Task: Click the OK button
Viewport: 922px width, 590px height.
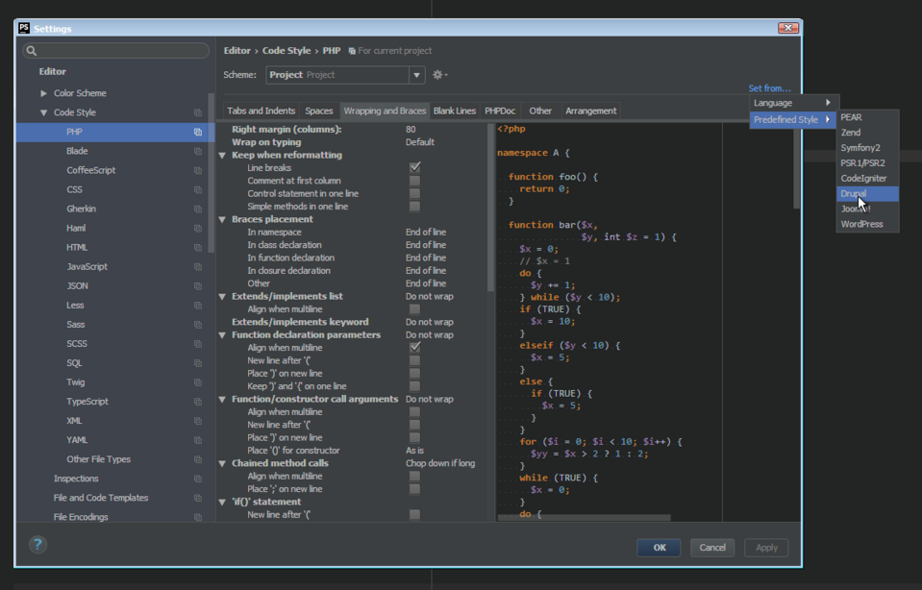Action: pos(659,548)
